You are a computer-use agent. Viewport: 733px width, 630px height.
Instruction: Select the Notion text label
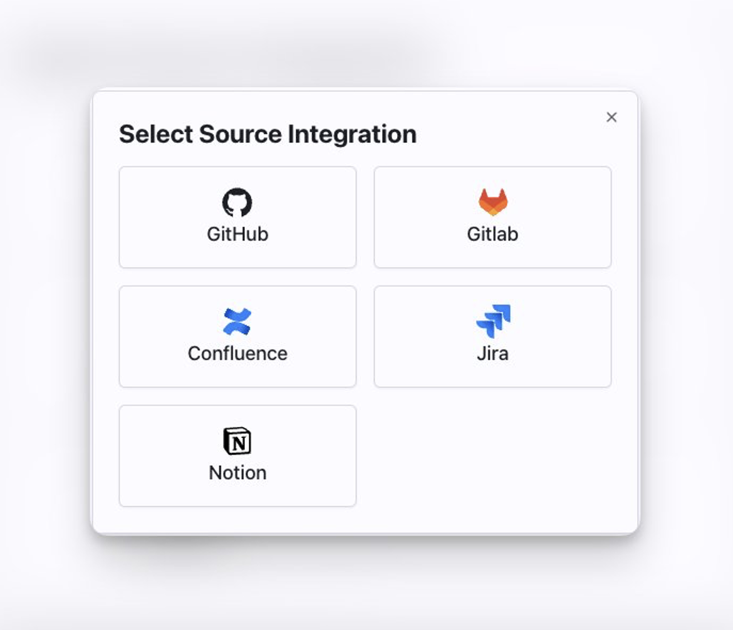[x=237, y=472]
